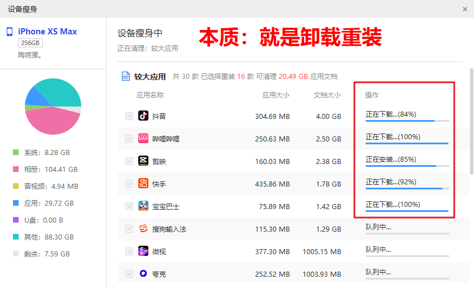This screenshot has width=474, height=288.
Task: Click the 正在清理：较大应用 status line
Action: [x=148, y=48]
